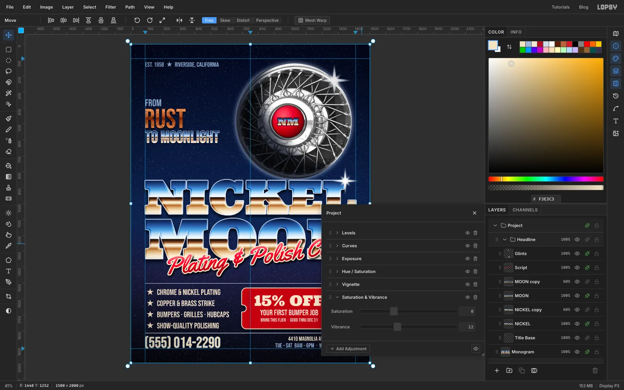The width and height of the screenshot is (624, 390).
Task: Select the Eyedropper tool
Action: coord(9,246)
